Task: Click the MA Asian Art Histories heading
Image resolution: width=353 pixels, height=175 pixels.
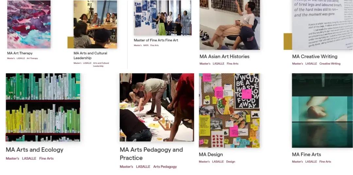Action: [x=224, y=57]
